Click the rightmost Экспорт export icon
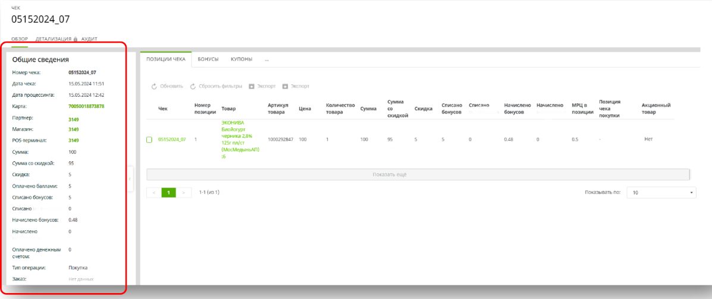Screen dimensions: 712x299 click(x=285, y=87)
